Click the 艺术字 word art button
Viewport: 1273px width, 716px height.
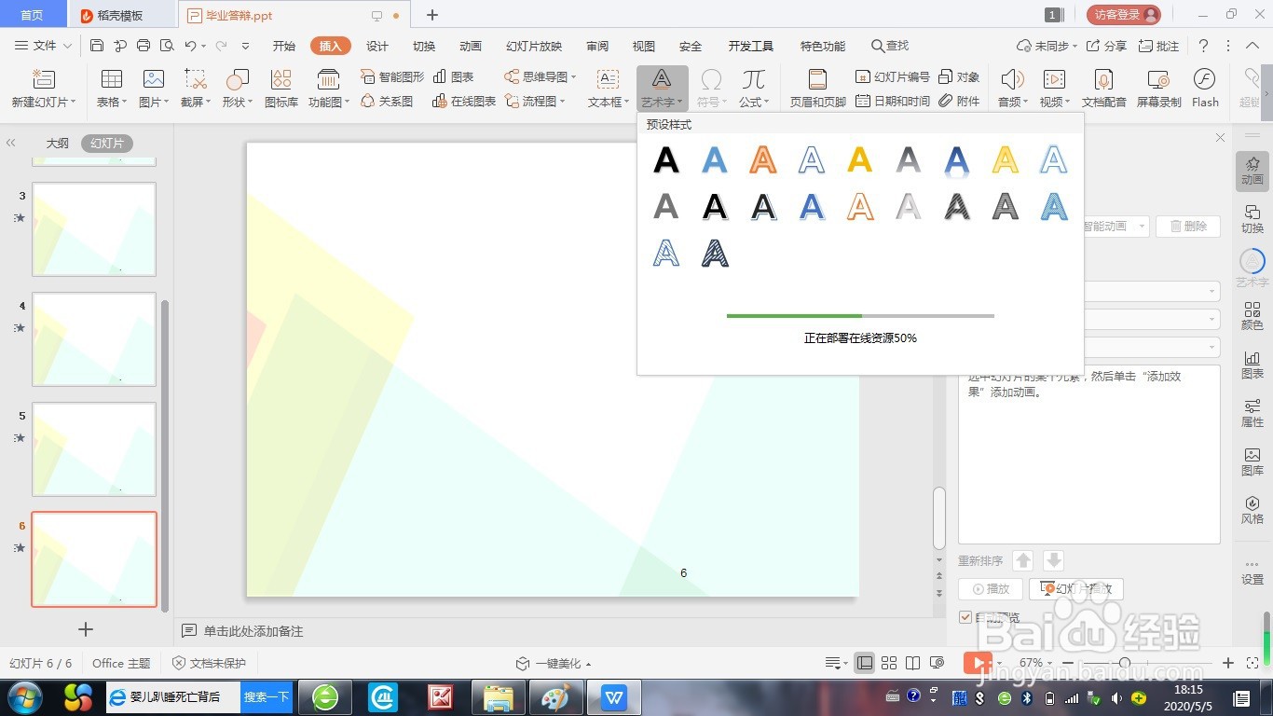tap(662, 89)
